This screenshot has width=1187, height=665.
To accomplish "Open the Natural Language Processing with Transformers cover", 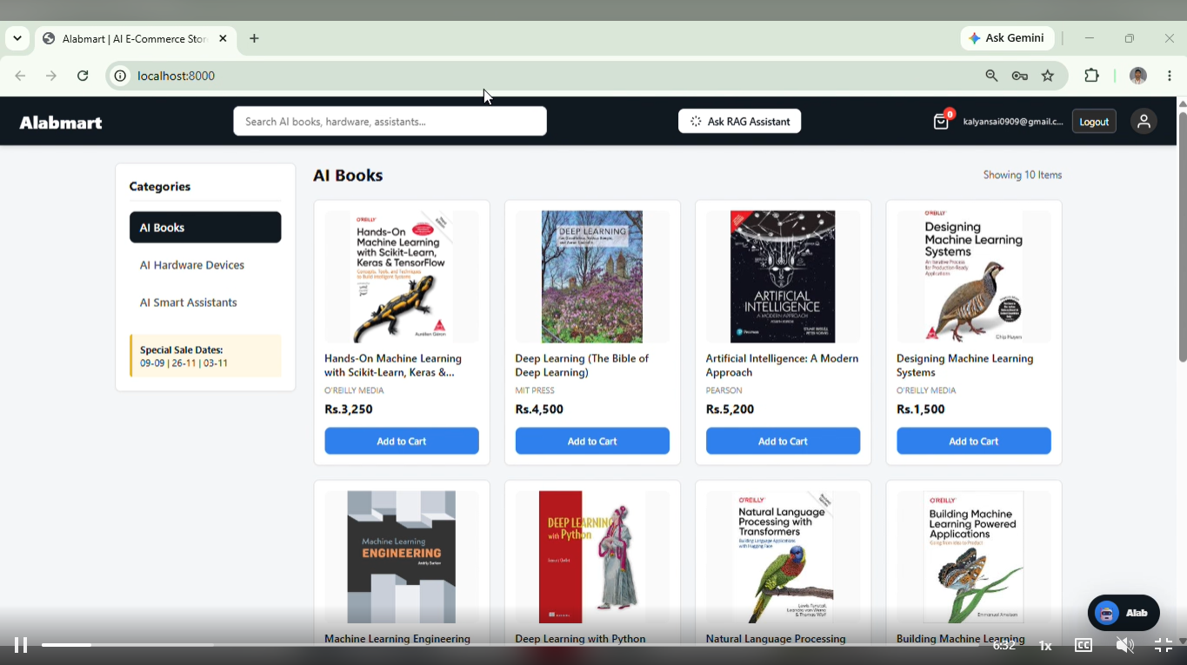I will click(x=783, y=557).
